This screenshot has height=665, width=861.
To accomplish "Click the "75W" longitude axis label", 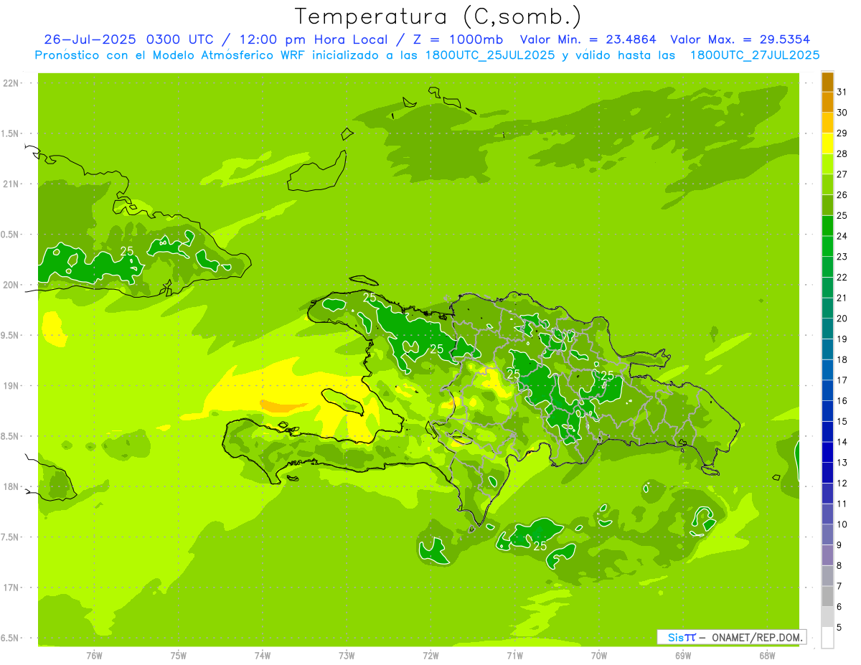I will 178,656.
